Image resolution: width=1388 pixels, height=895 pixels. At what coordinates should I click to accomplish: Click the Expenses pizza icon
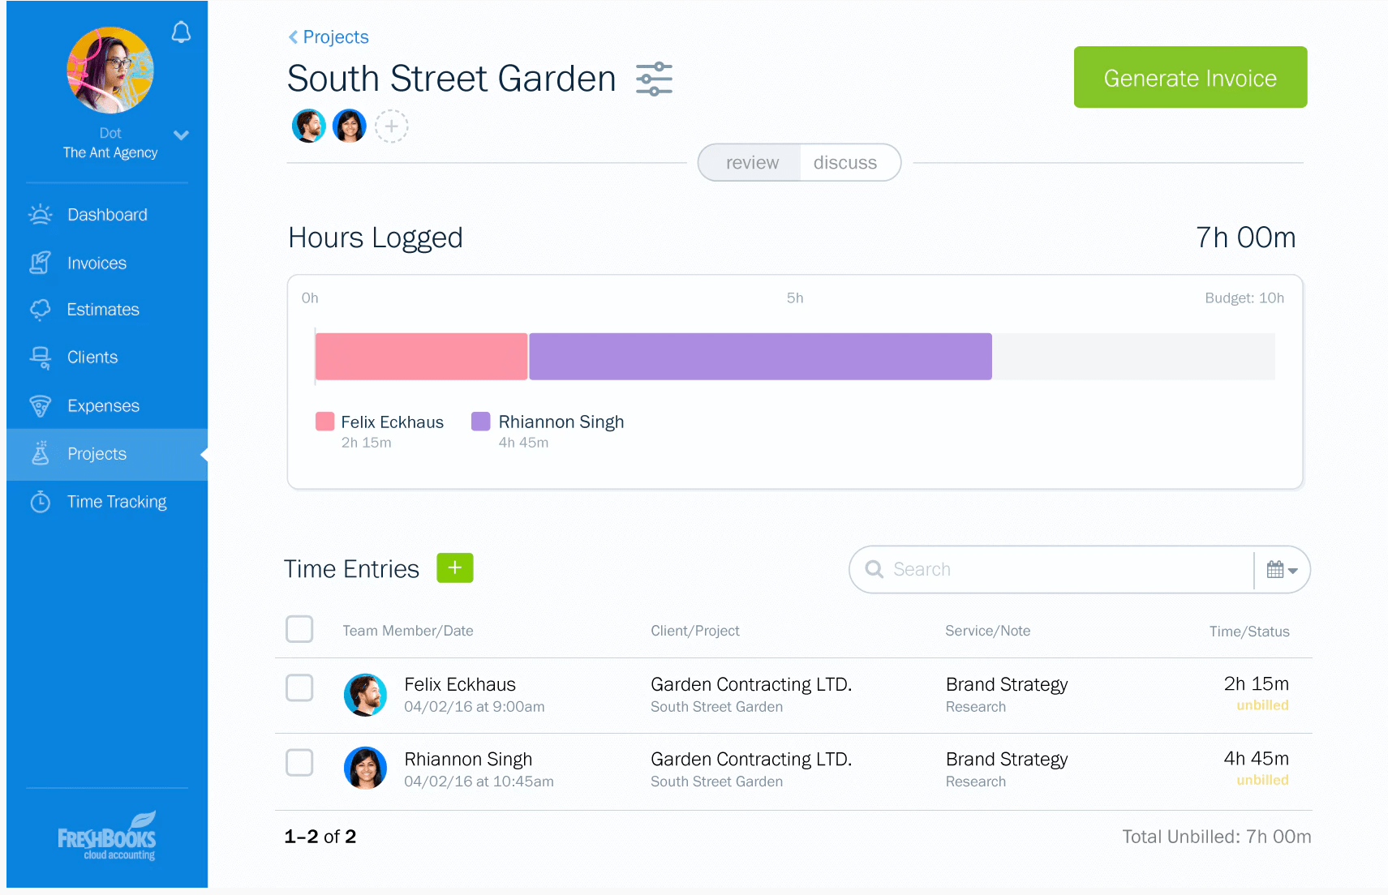coord(40,406)
